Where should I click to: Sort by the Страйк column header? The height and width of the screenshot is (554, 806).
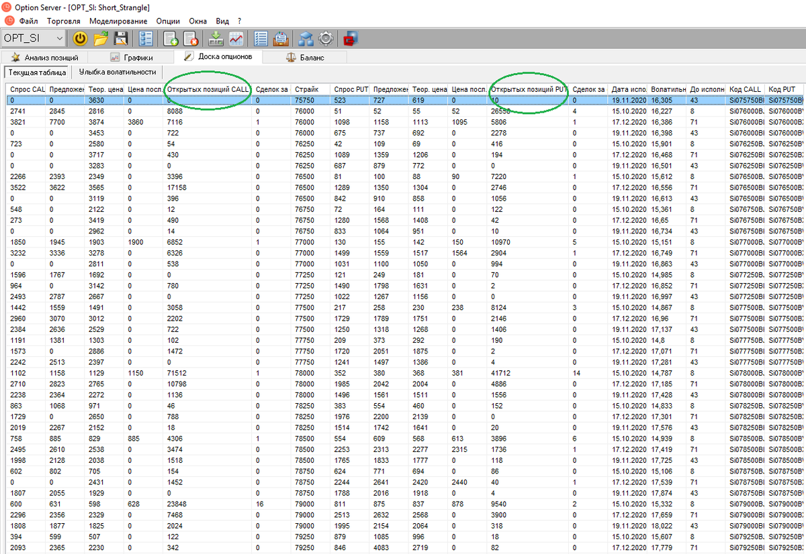(x=311, y=89)
